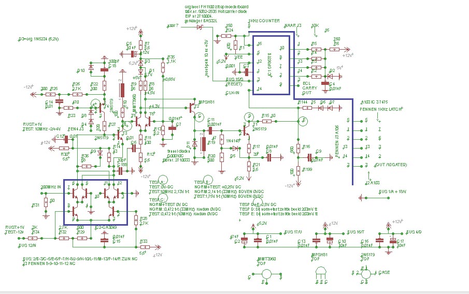Click the "MPSH81" label beside transistor T2
This screenshot has width=469, height=294.
[206, 102]
